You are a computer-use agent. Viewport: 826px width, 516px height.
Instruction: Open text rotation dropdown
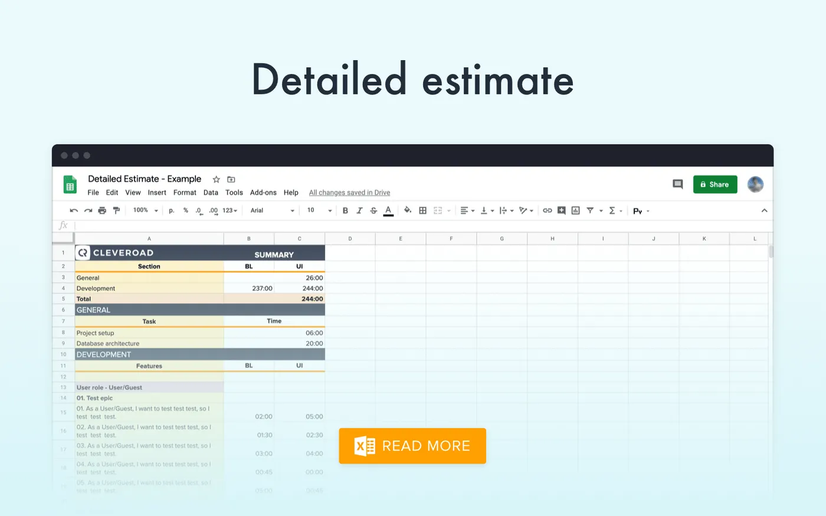click(x=526, y=211)
